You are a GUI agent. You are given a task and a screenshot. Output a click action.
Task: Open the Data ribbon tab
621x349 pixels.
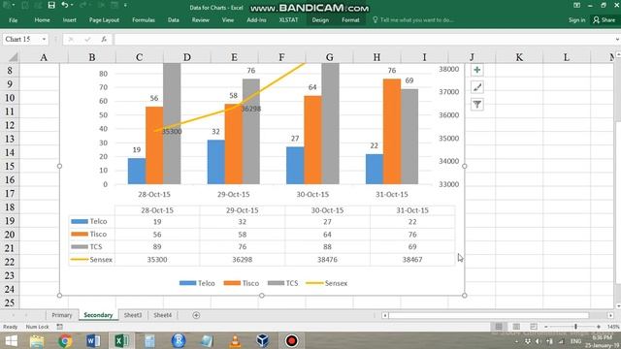(173, 19)
